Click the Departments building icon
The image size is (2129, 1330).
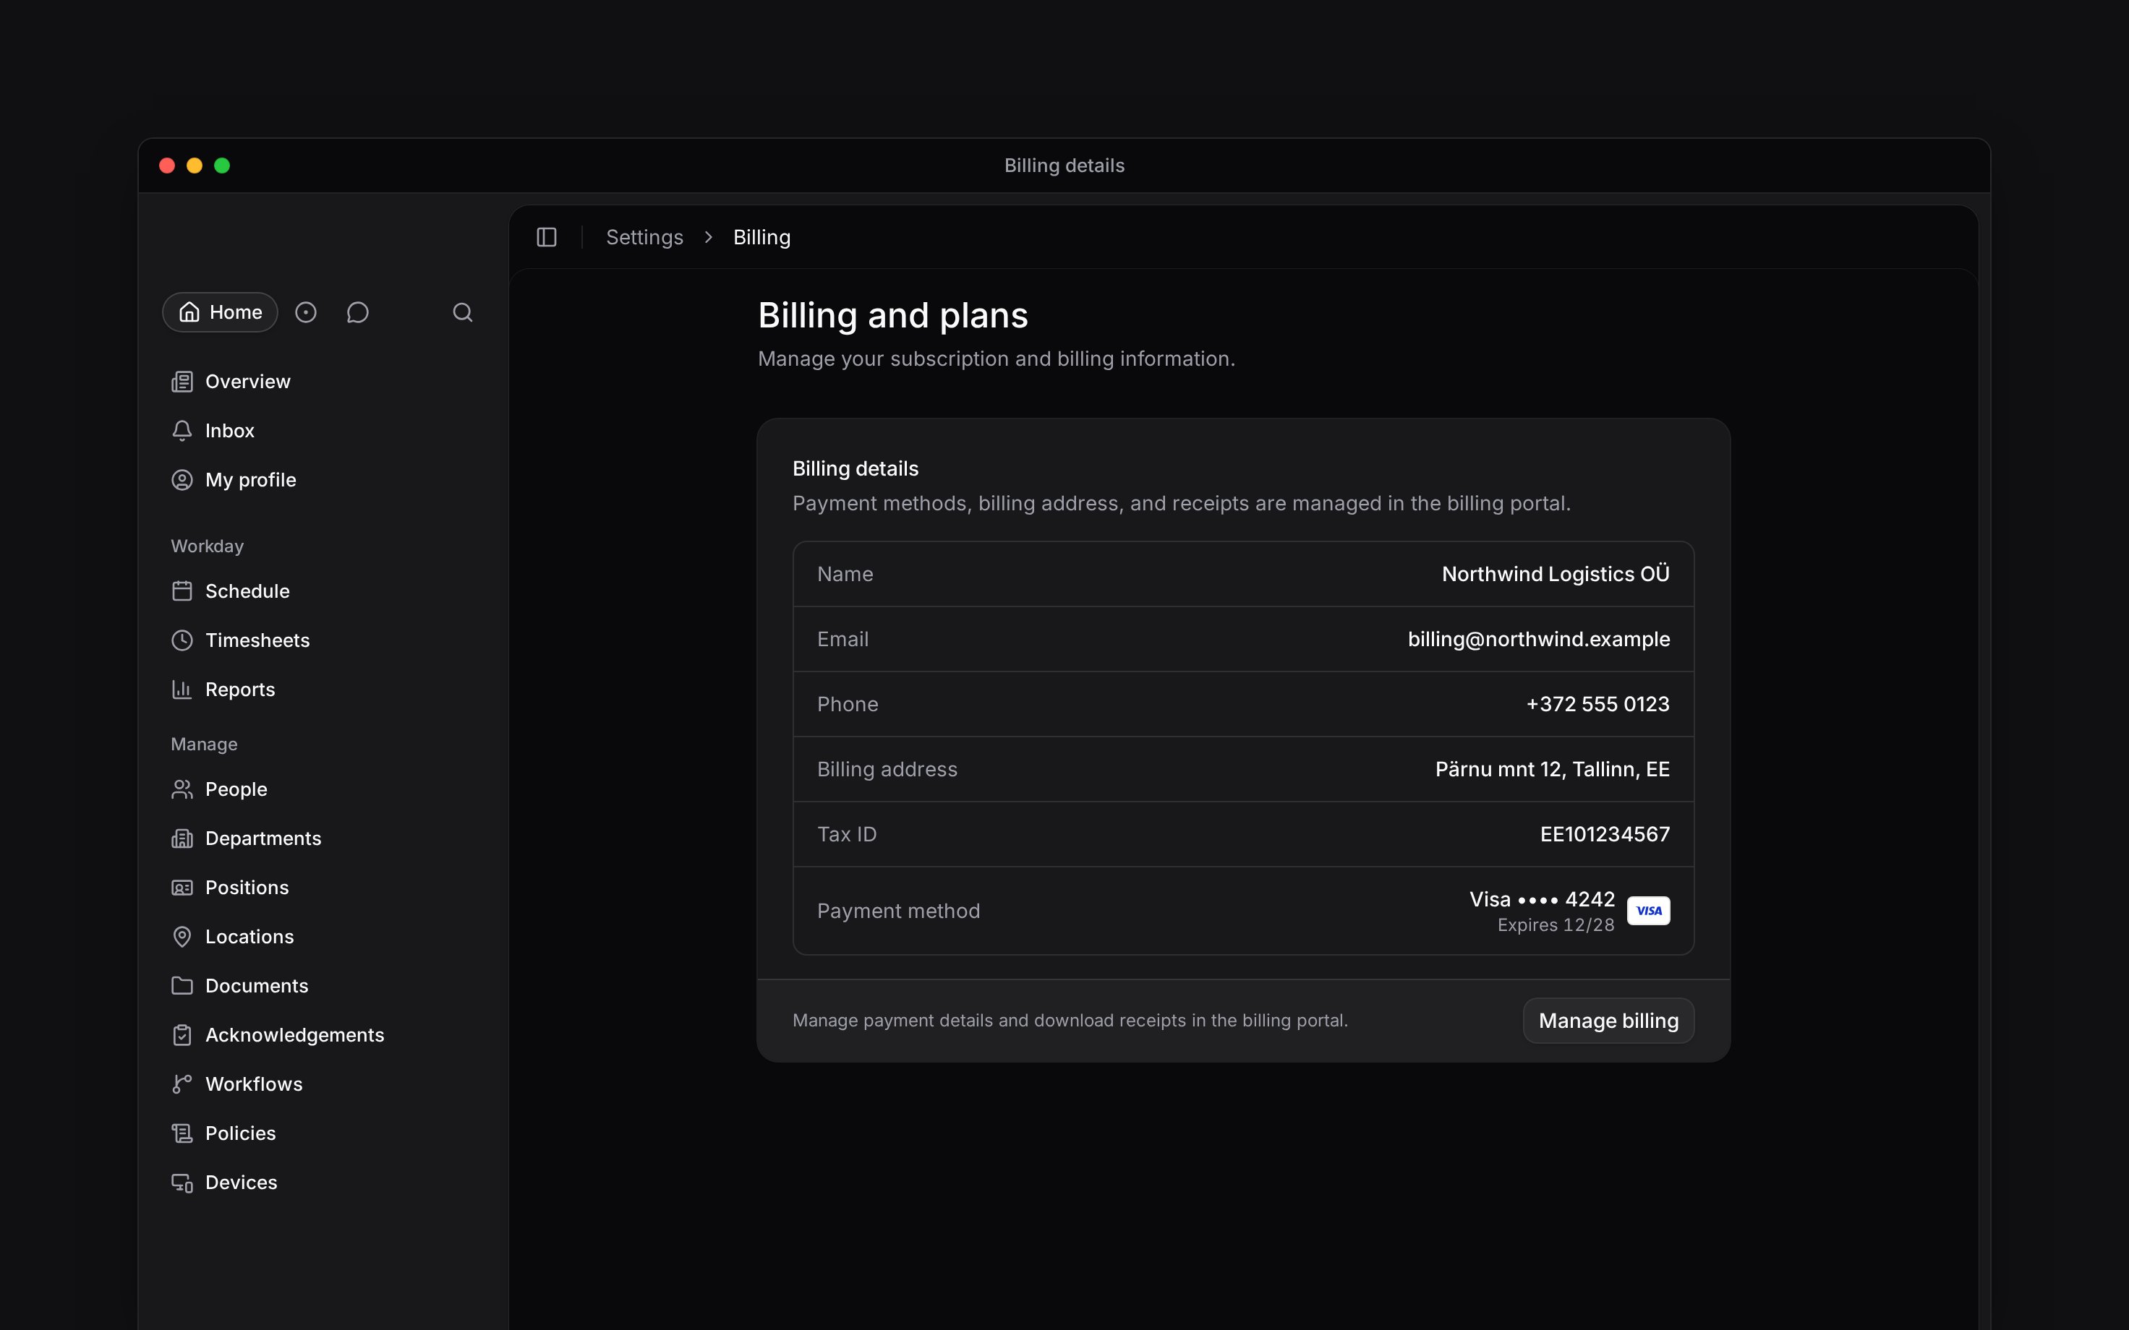coord(182,838)
